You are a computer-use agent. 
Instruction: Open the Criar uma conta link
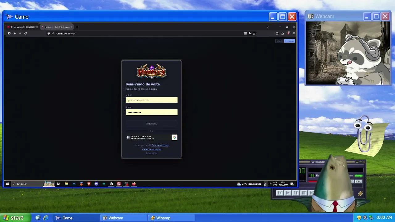pos(160,145)
